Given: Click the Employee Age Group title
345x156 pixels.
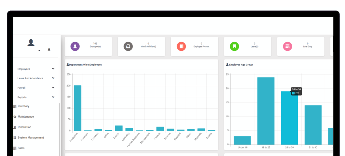Looking at the screenshot, I should pyautogui.click(x=241, y=65).
